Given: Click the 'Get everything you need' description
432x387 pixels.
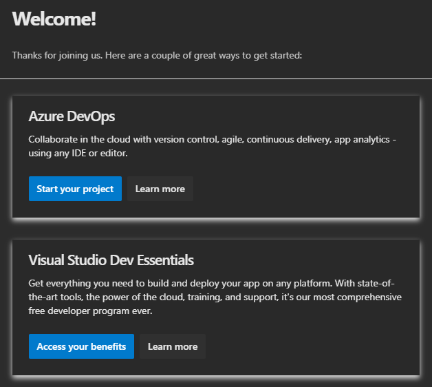Looking at the screenshot, I should click(x=215, y=297).
